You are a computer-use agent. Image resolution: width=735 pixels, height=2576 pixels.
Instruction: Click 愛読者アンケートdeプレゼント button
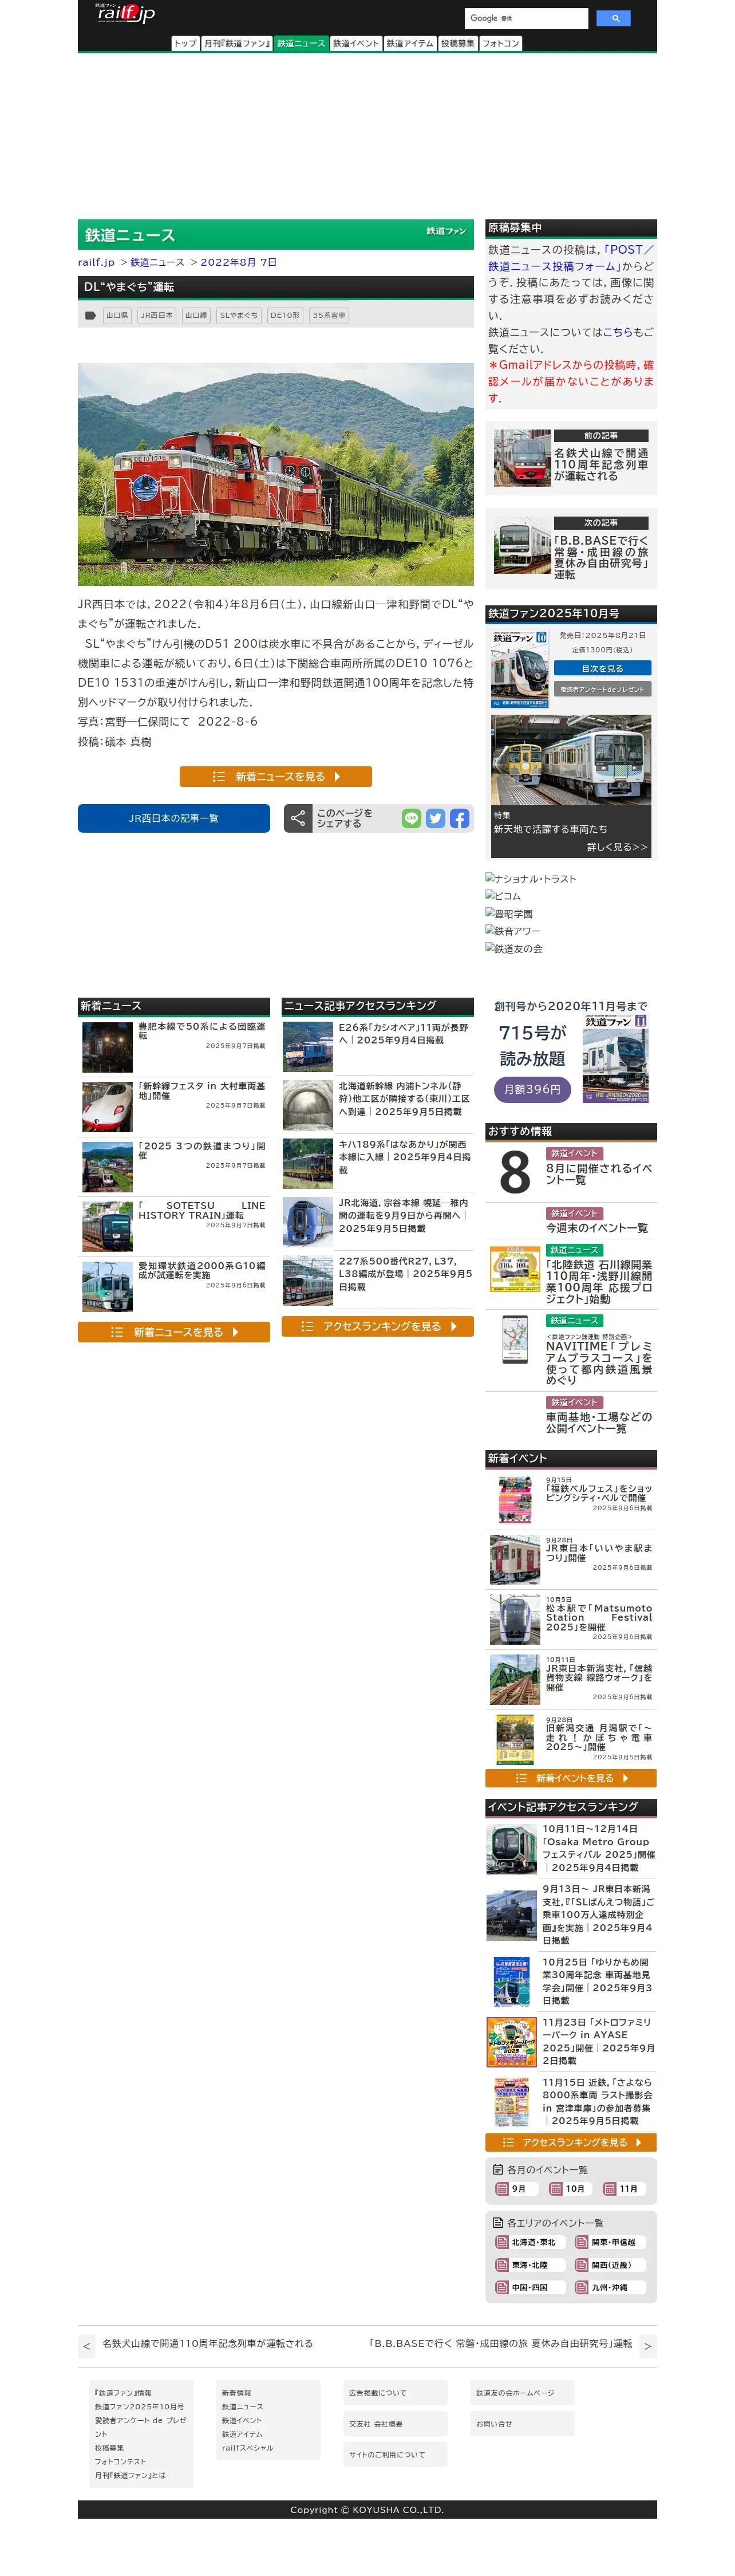tap(602, 689)
